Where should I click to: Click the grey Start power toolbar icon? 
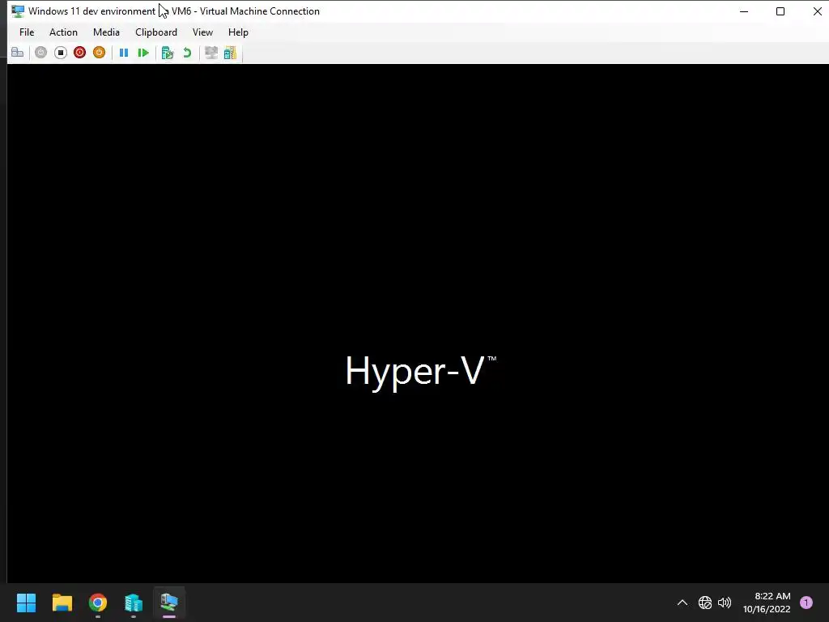pyautogui.click(x=40, y=53)
